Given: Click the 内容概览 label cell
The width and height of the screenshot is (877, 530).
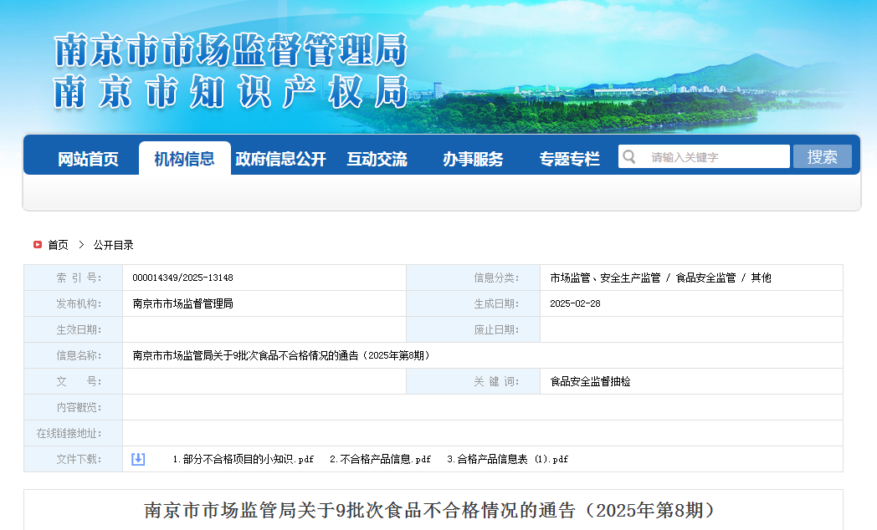Looking at the screenshot, I should 74,407.
